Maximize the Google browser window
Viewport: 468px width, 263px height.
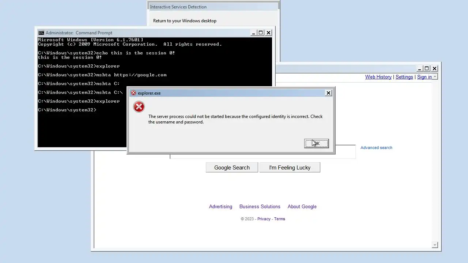(427, 69)
